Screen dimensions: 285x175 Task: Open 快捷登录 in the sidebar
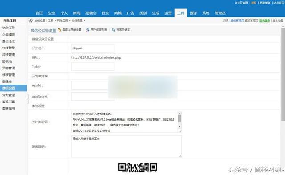(x=8, y=48)
